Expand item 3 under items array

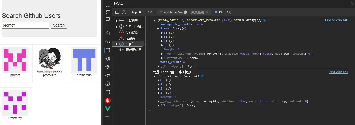pyautogui.click(x=162, y=45)
